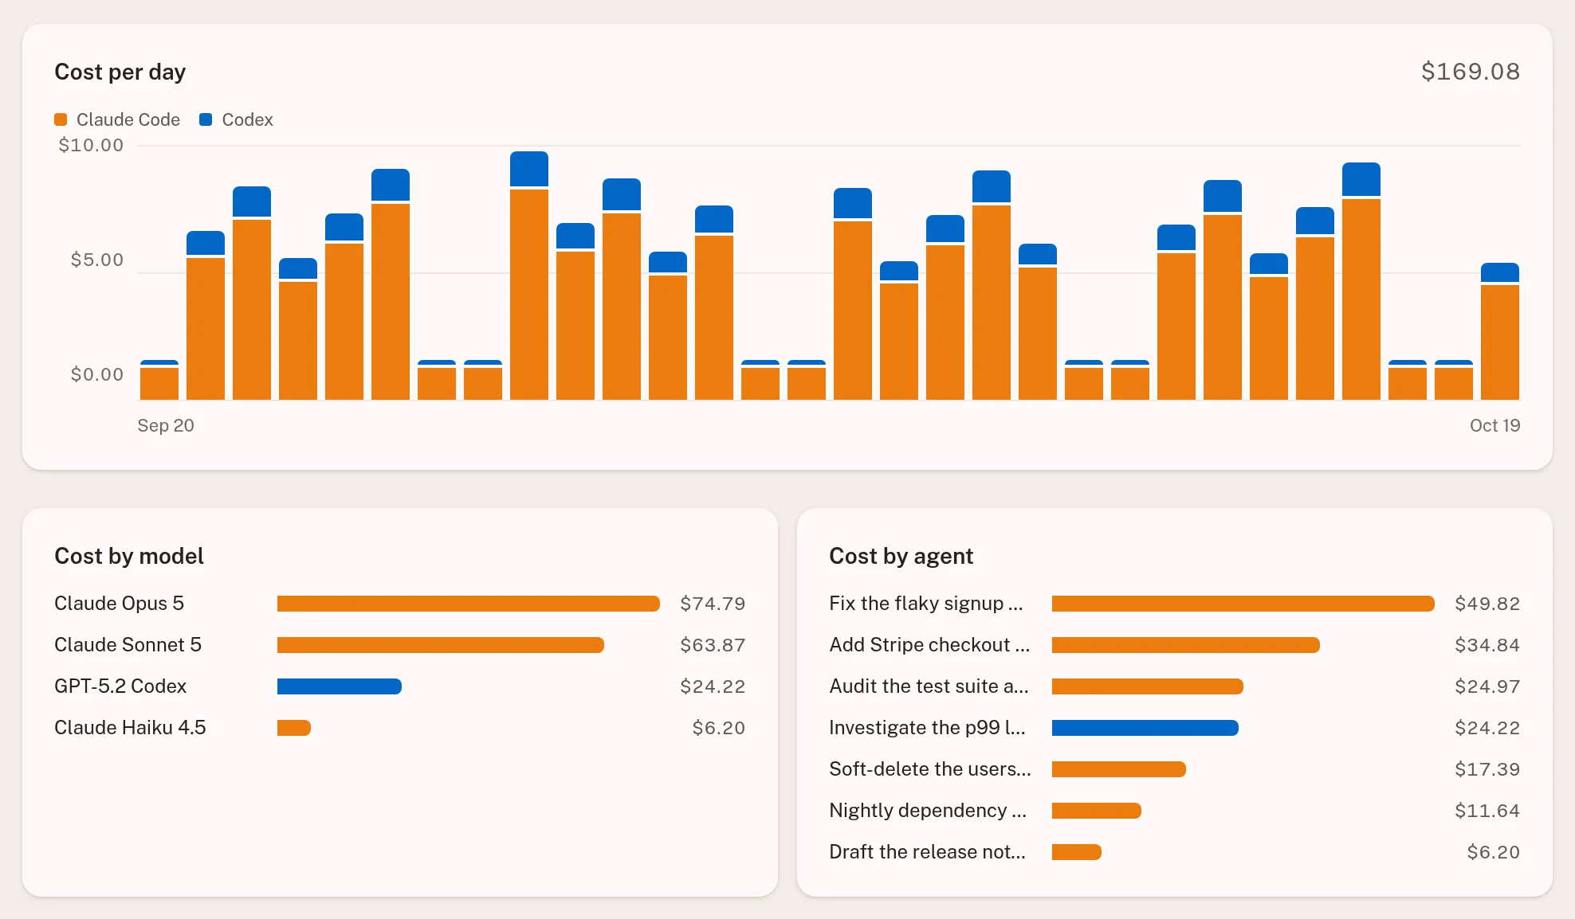
Task: Click the blue GPT-5.2 Codex bar
Action: tap(340, 686)
